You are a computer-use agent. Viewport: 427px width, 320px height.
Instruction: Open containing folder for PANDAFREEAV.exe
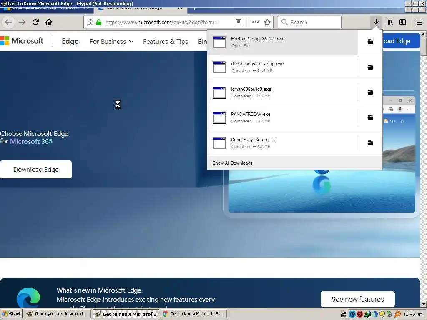click(370, 117)
